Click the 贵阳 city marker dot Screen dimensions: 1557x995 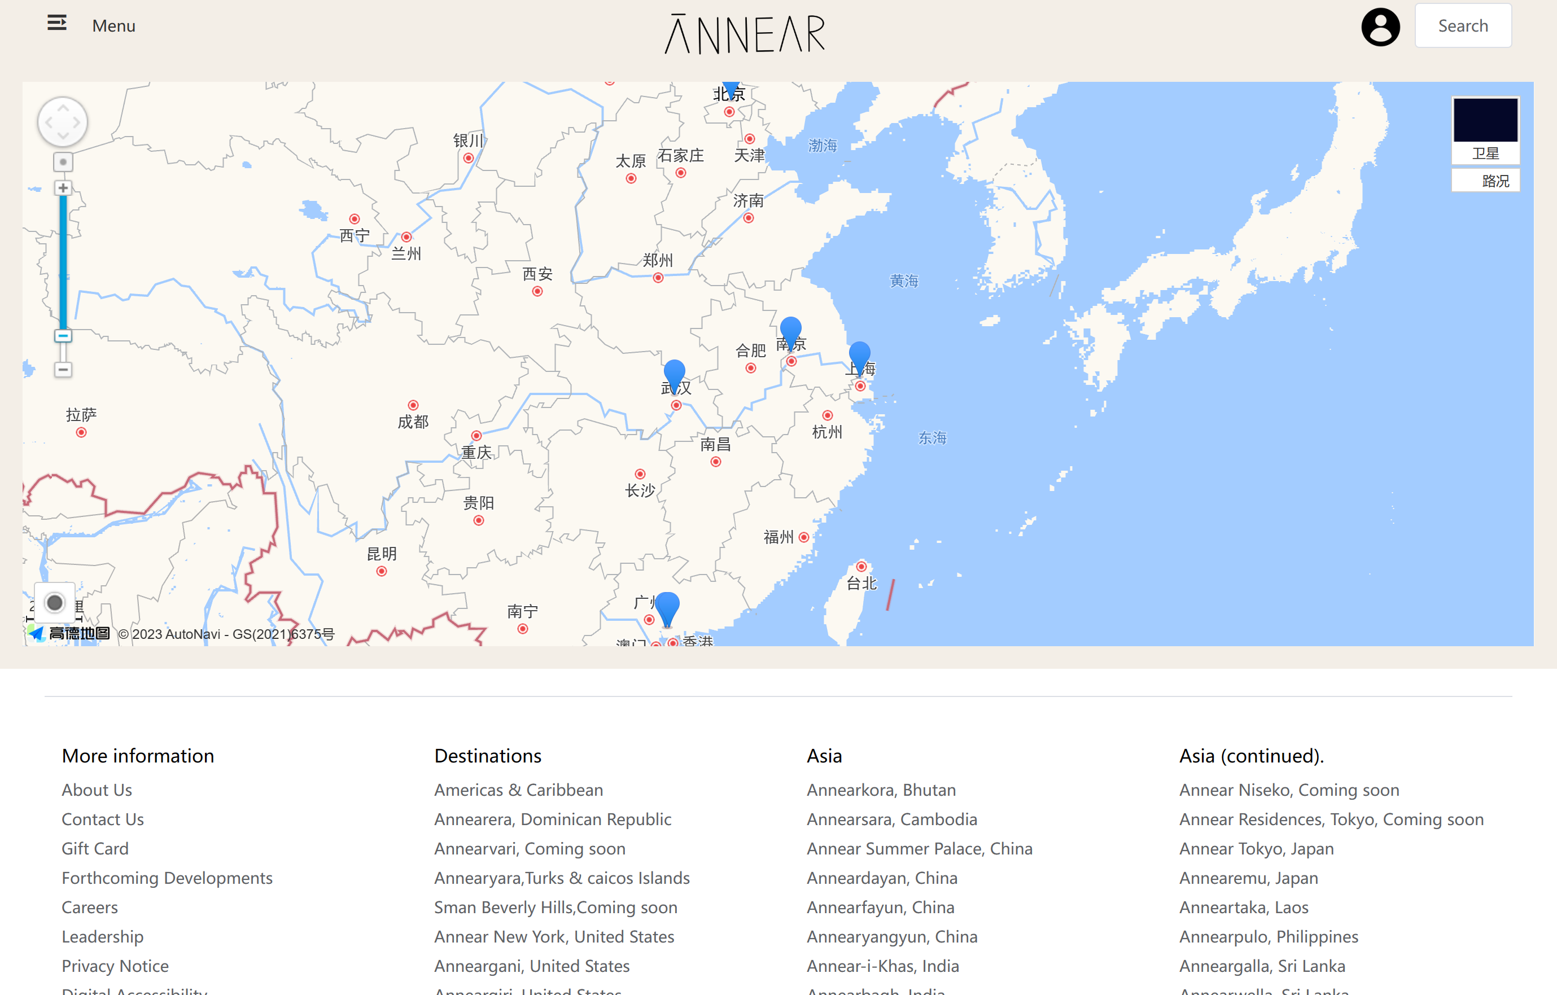pos(479,520)
